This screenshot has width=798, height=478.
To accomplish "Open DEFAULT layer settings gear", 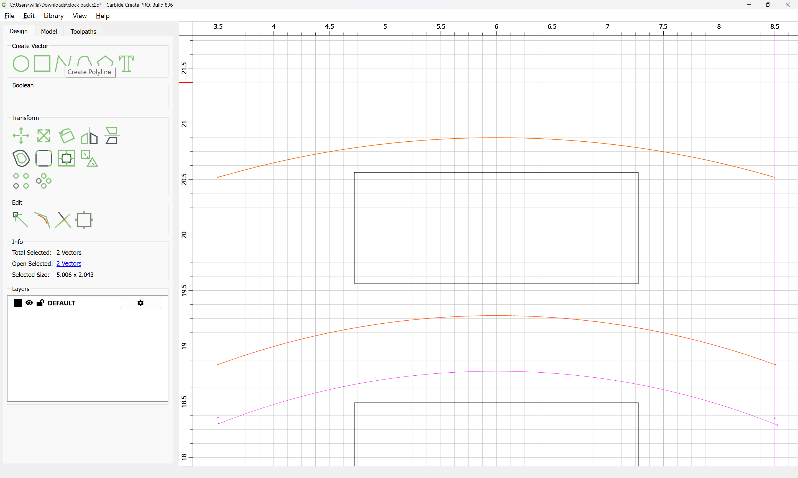I will 140,303.
